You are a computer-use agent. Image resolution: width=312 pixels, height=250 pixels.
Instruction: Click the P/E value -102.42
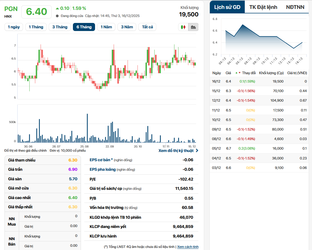pos(186,179)
